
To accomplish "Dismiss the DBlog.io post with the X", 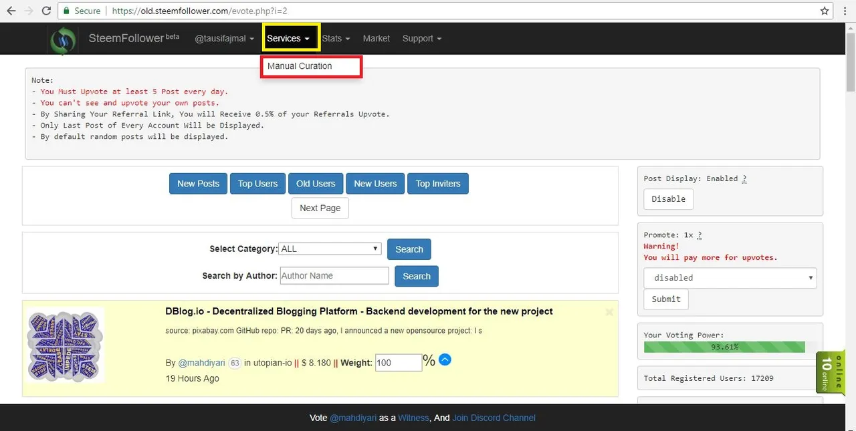I will pos(609,312).
